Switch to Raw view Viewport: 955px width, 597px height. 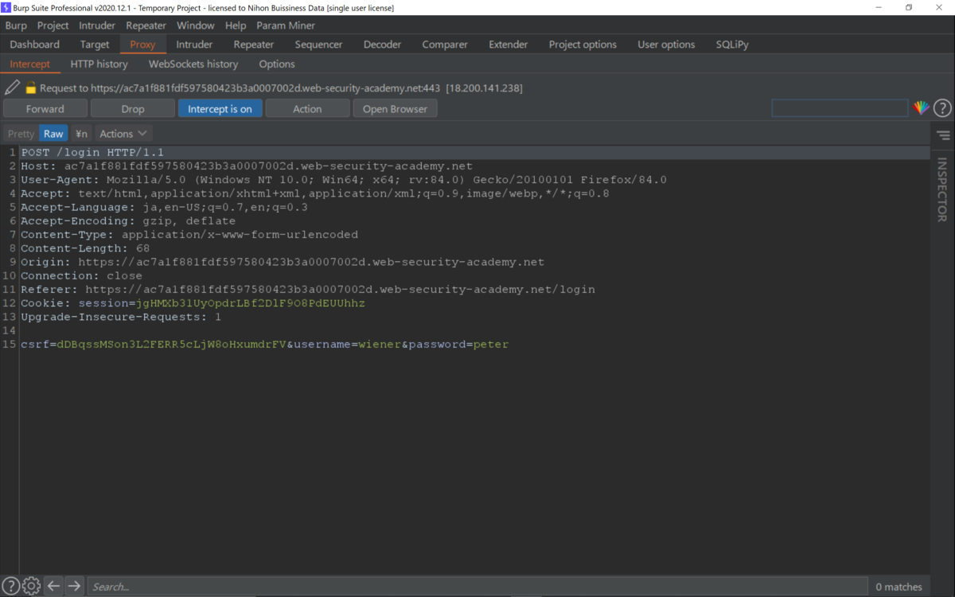(53, 134)
